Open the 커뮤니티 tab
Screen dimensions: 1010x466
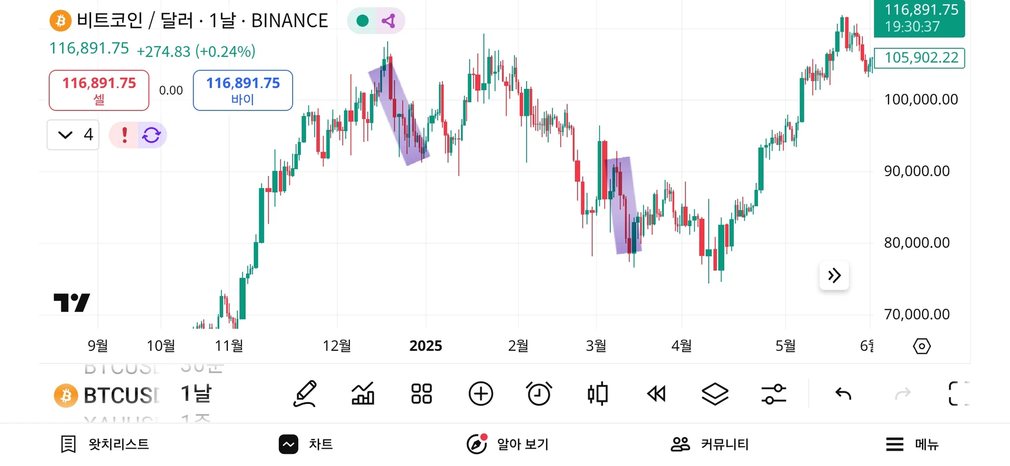pos(710,444)
